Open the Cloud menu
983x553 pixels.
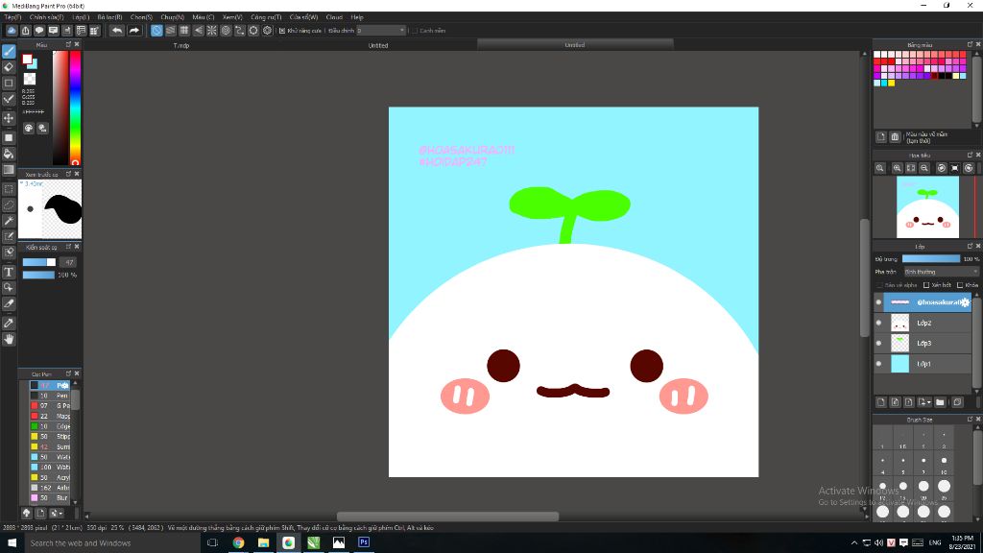(334, 17)
